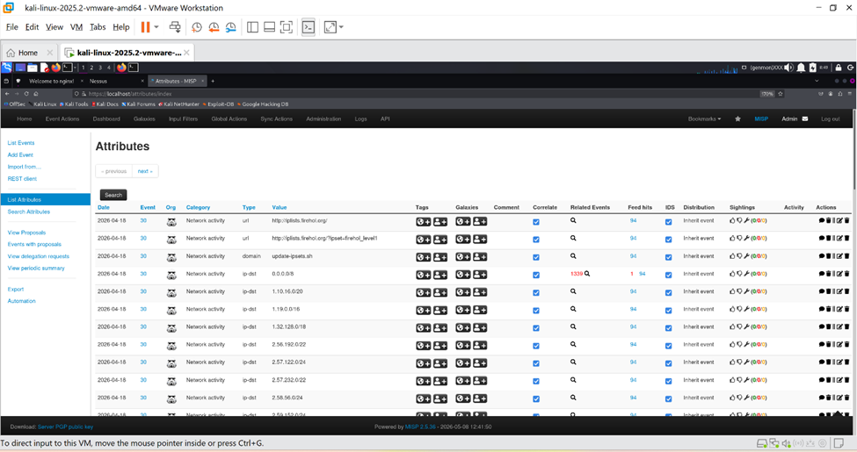Open VMware console view button

tap(309, 27)
